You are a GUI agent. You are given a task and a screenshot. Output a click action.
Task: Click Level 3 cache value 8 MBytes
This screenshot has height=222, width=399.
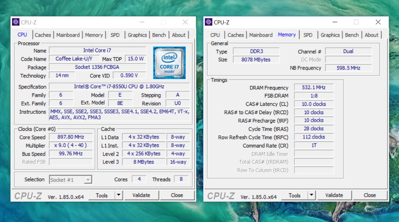144,162
